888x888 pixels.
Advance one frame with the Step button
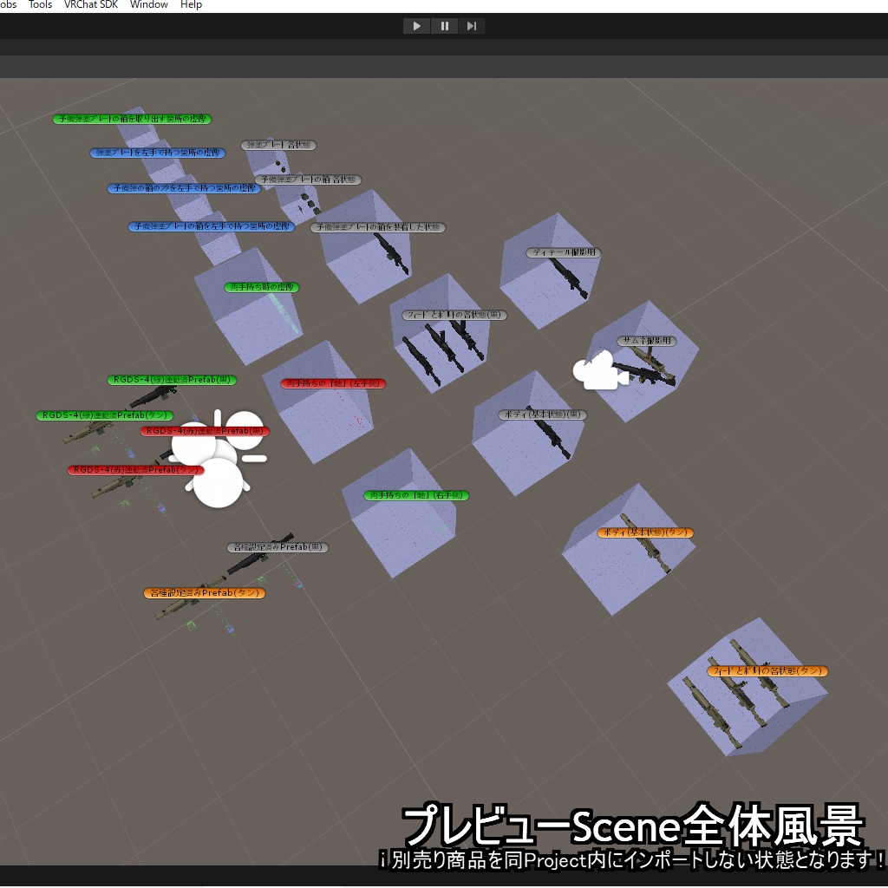tap(471, 26)
